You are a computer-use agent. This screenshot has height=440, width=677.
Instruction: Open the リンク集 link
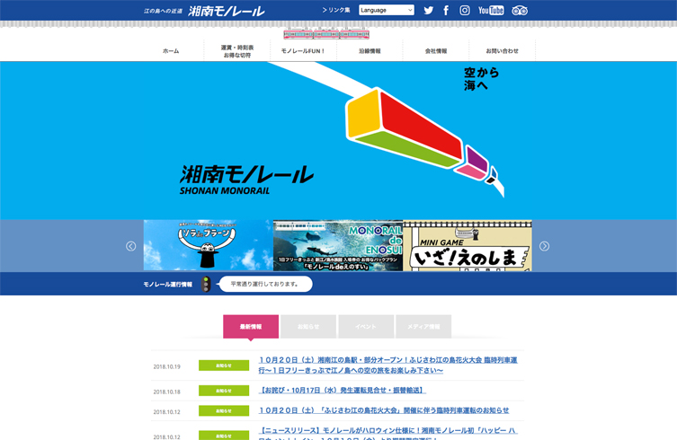[x=337, y=11]
